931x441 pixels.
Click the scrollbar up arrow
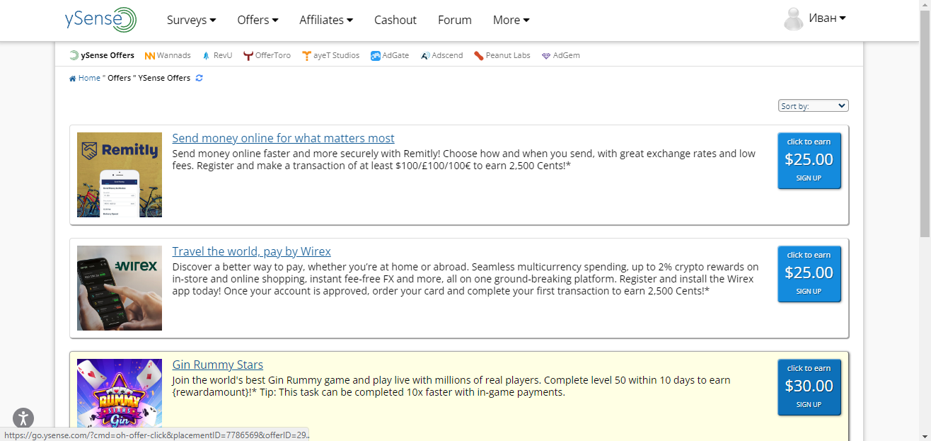coord(925,6)
